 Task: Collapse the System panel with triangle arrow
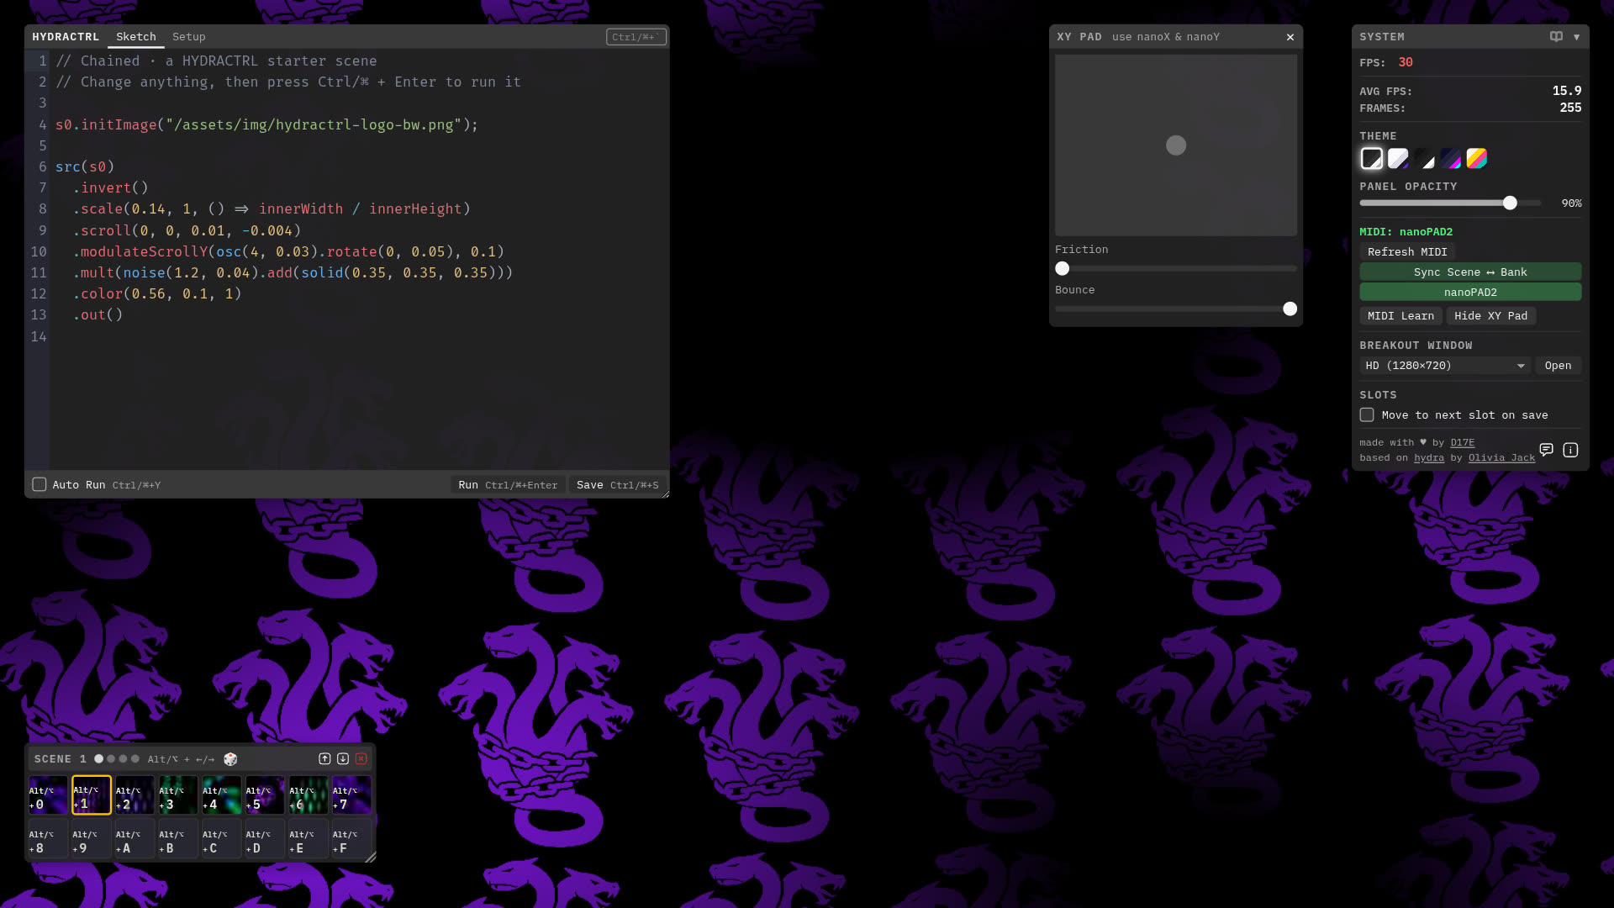pos(1577,37)
